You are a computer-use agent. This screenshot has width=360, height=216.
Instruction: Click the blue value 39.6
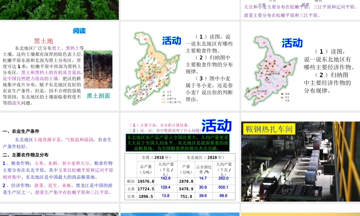coord(203,196)
